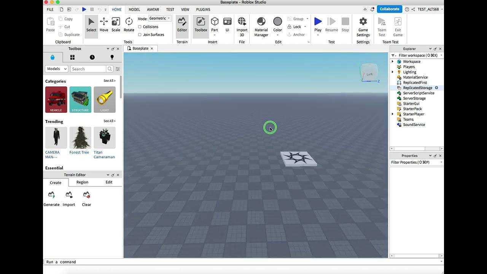Enable the Join Surfaces checkbox
The height and width of the screenshot is (274, 487).
click(x=140, y=35)
